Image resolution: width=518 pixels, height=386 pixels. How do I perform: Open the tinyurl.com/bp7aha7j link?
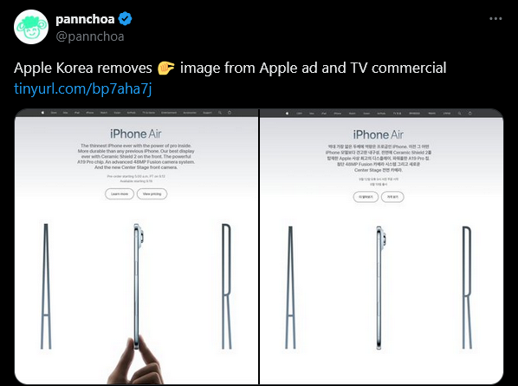coord(83,89)
